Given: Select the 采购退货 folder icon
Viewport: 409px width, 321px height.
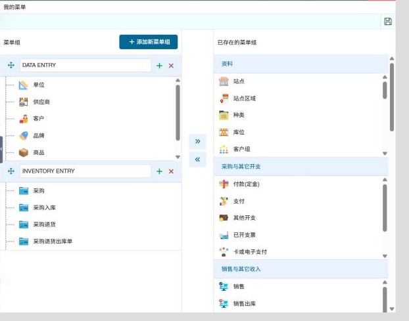Looking at the screenshot, I should tap(24, 225).
